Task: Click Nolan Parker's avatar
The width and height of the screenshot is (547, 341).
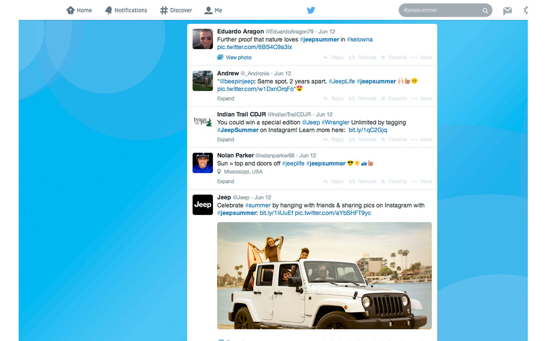Action: click(x=203, y=163)
